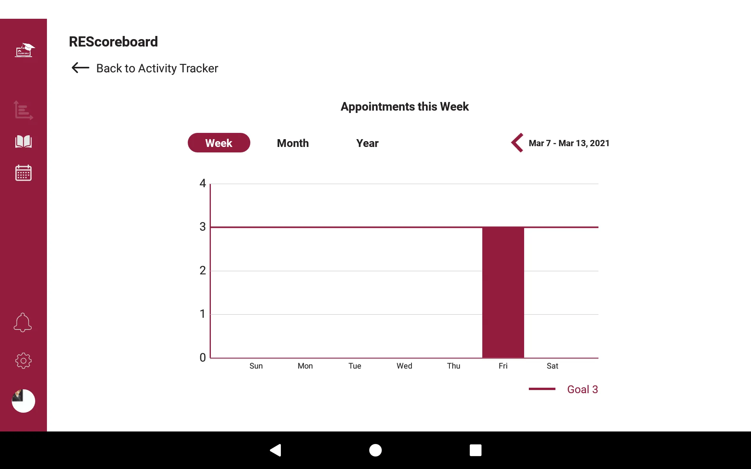751x469 pixels.
Task: Select the Month view tab
Action: pos(293,143)
